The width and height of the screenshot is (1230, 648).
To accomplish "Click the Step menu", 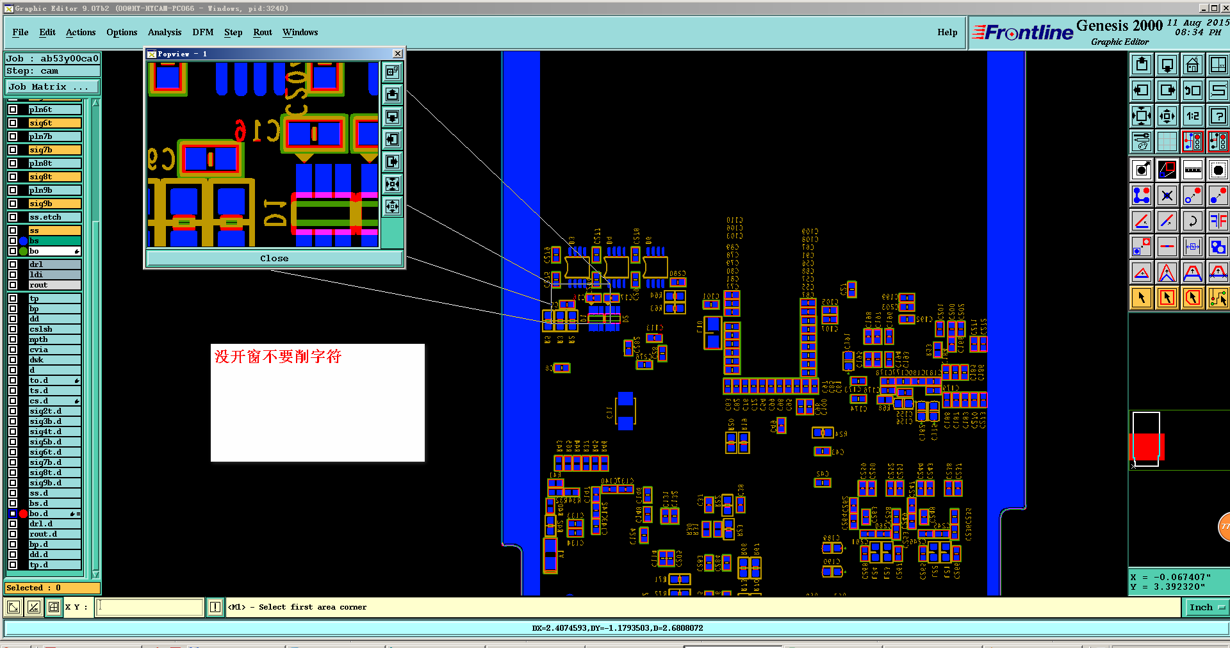I will (233, 33).
